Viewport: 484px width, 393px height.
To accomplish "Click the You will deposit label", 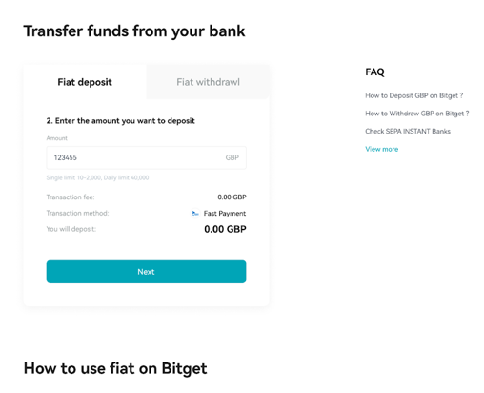I will point(71,229).
